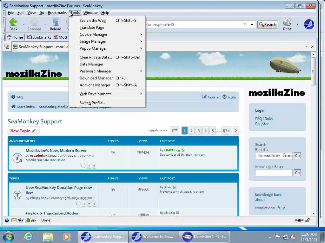Open URL bar history dropdown arrow
The image size is (325, 243).
pyautogui.click(x=252, y=25)
